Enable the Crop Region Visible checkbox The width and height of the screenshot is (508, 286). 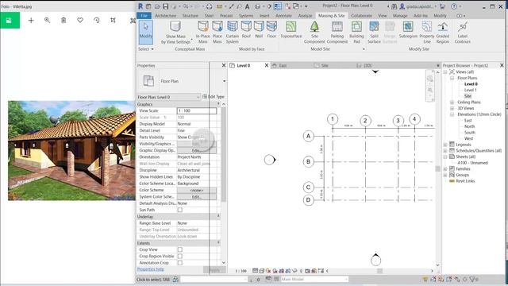click(x=180, y=256)
